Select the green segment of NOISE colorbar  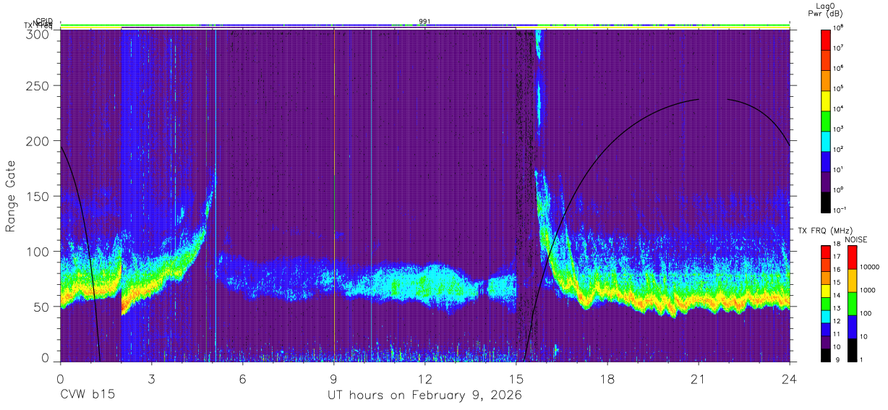click(851, 304)
